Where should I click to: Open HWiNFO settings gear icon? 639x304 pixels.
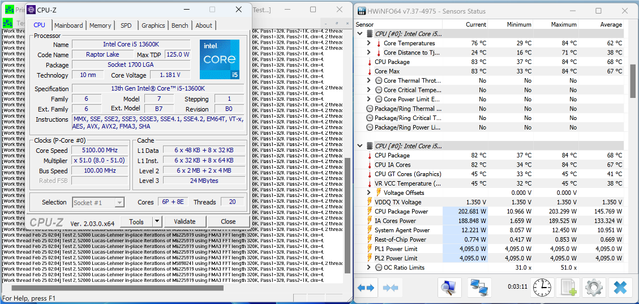pyautogui.click(x=594, y=288)
